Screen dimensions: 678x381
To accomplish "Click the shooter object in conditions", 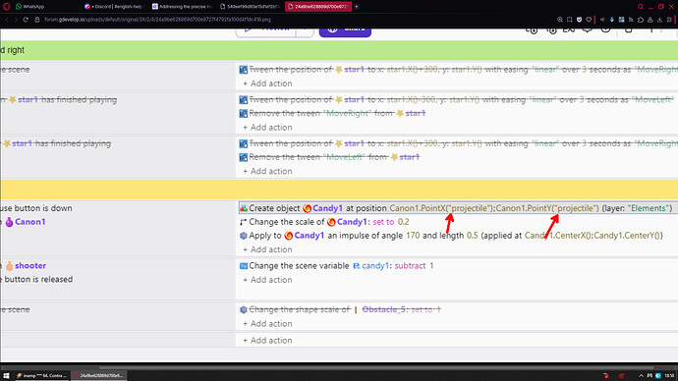I will click(30, 266).
